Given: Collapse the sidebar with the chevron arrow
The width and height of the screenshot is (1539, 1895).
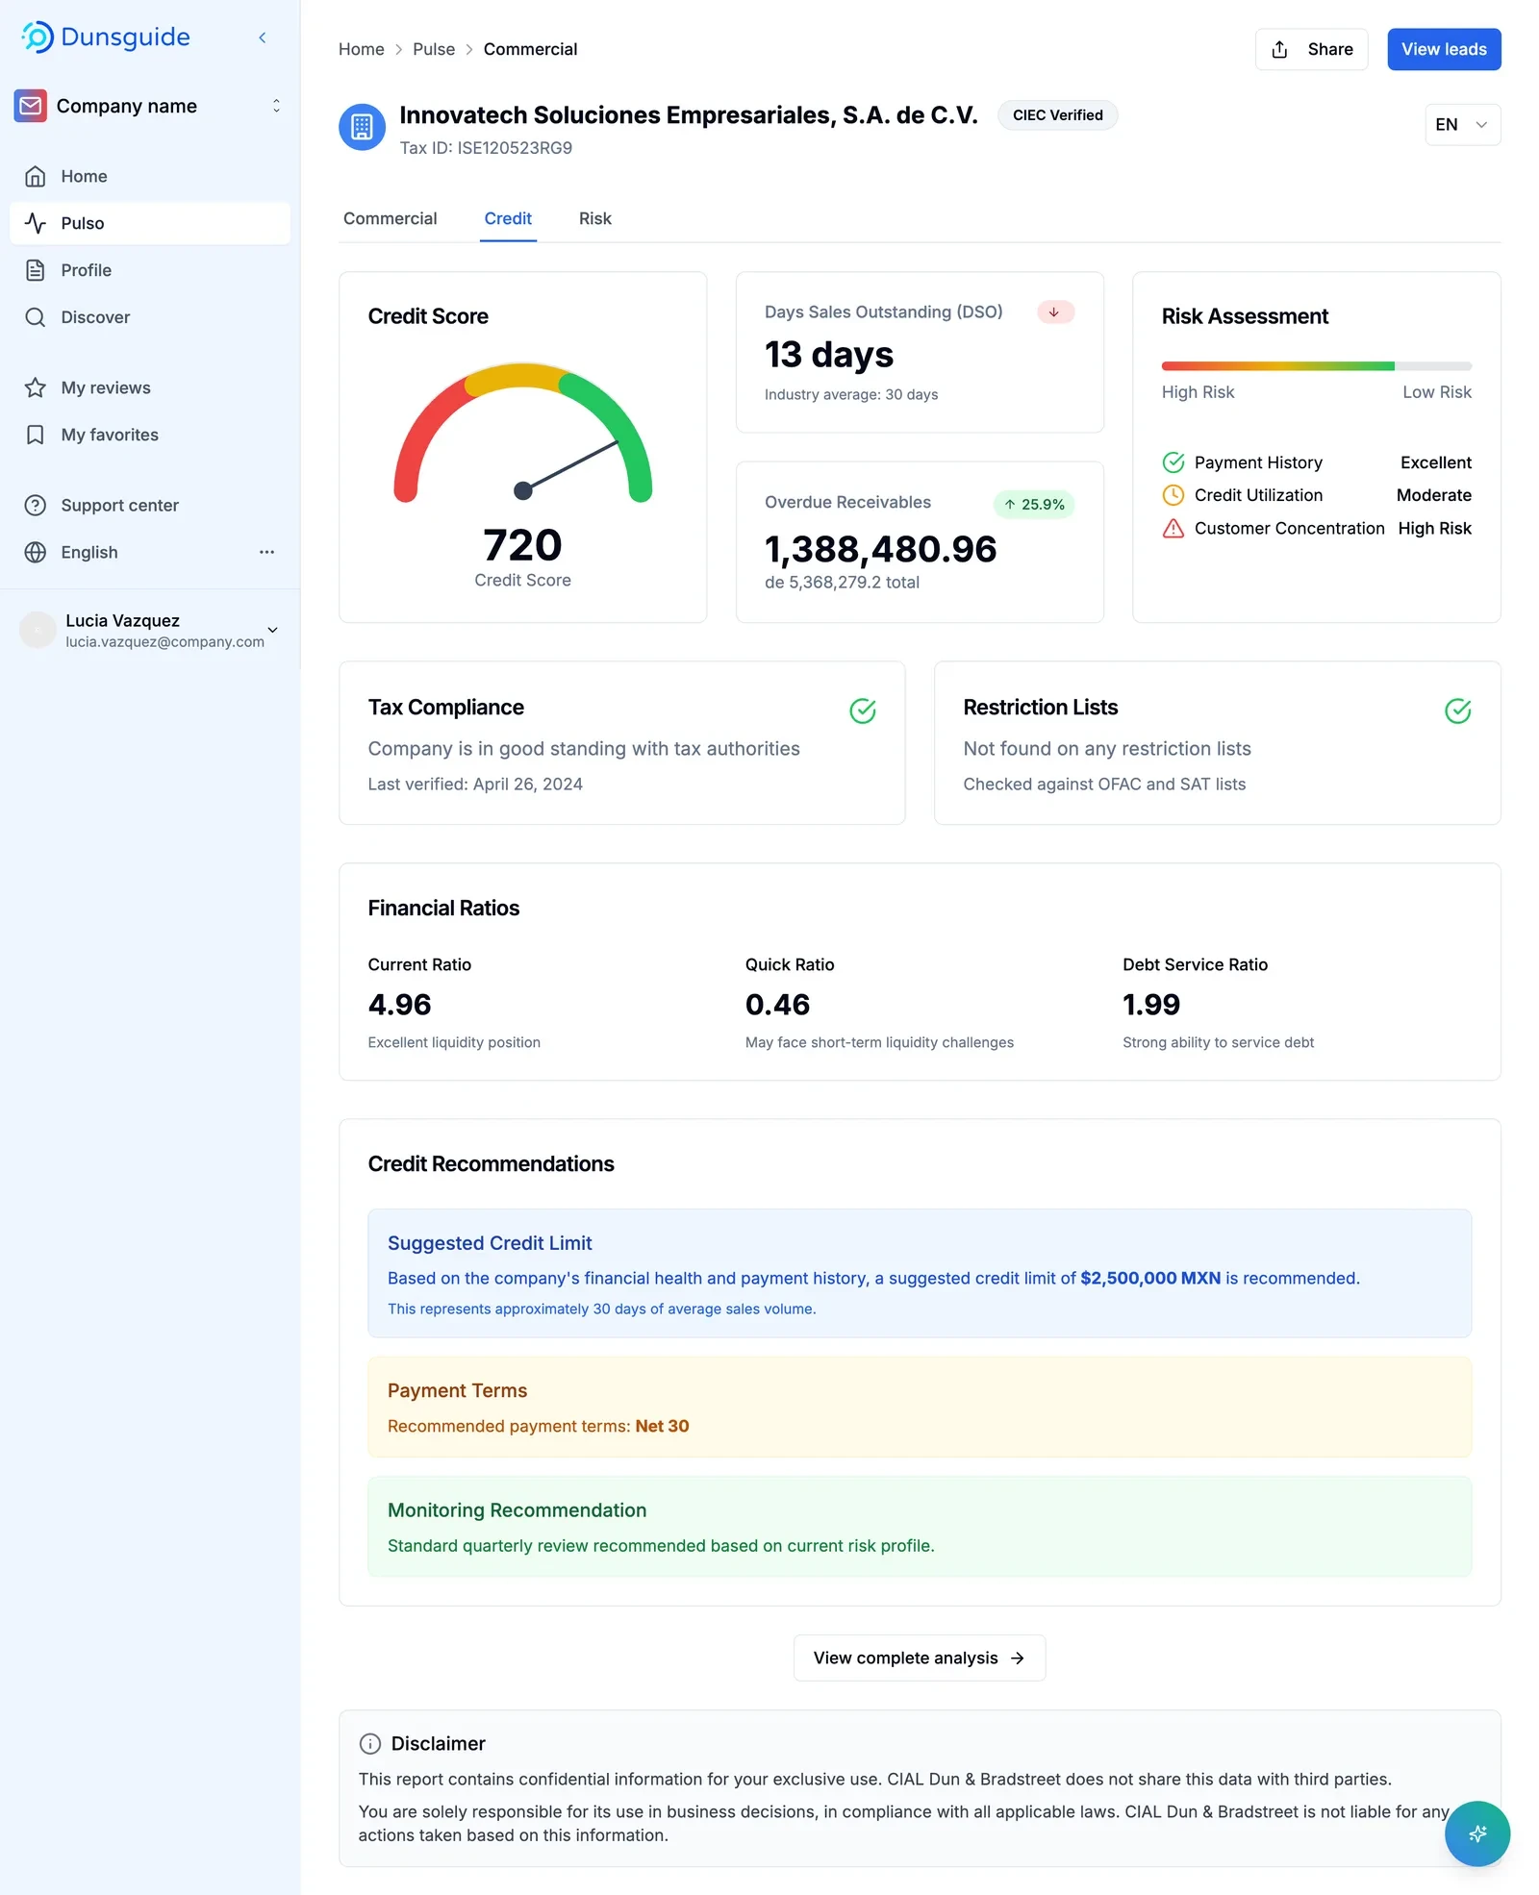Looking at the screenshot, I should tap(262, 37).
